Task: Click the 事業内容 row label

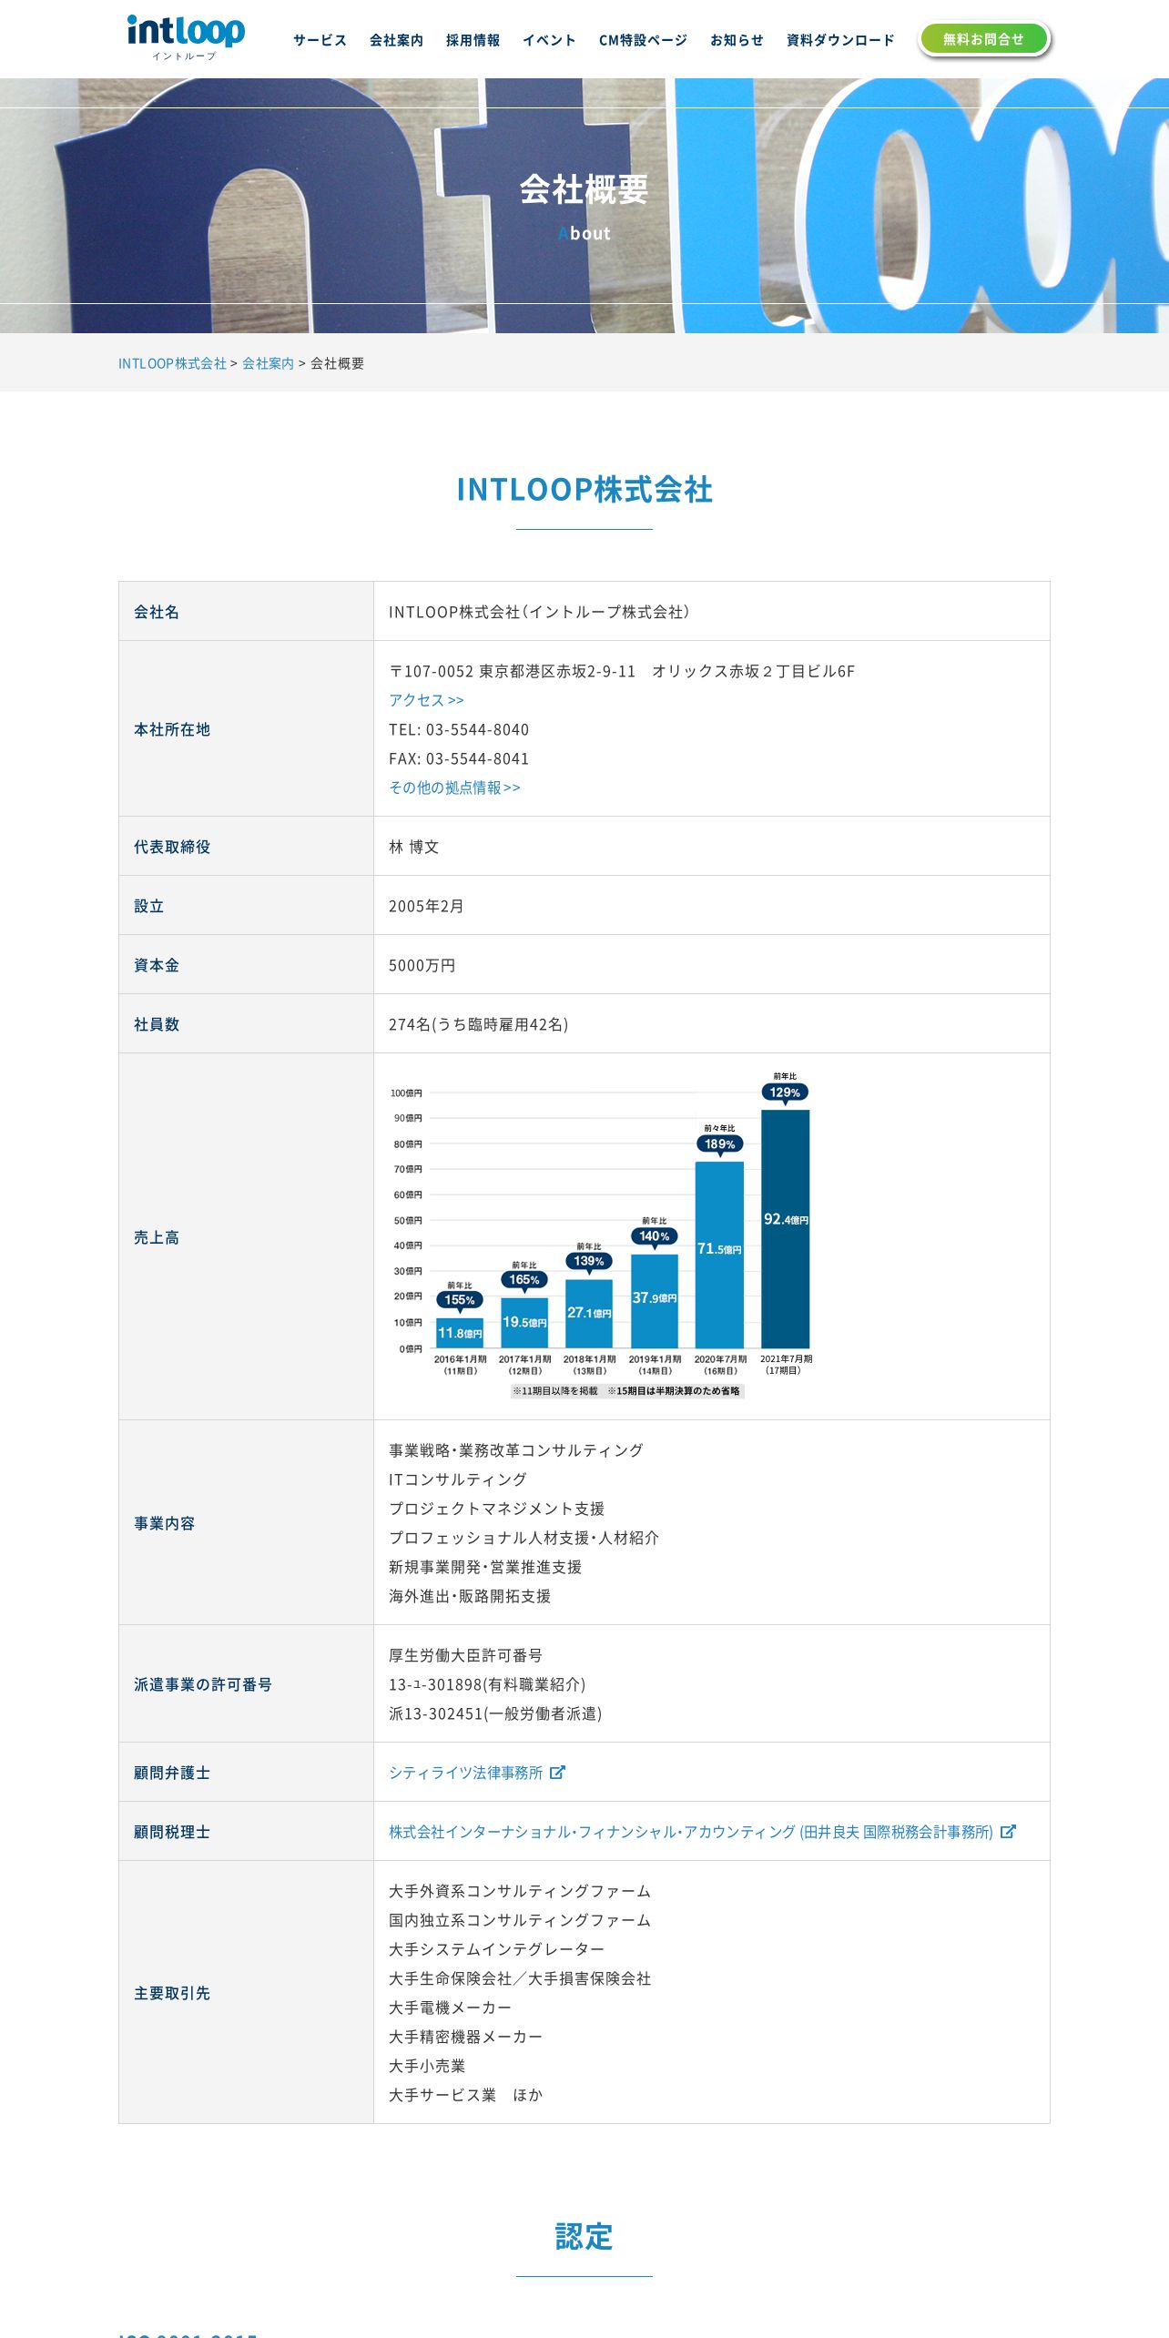Action: tap(165, 1523)
